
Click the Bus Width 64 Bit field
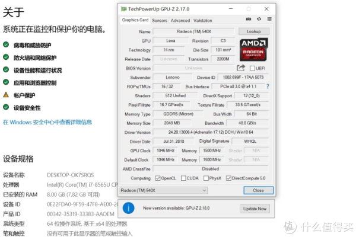(252, 114)
